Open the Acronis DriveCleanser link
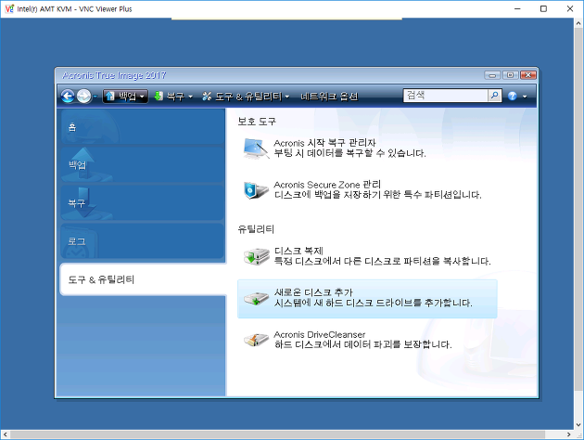 pos(320,334)
